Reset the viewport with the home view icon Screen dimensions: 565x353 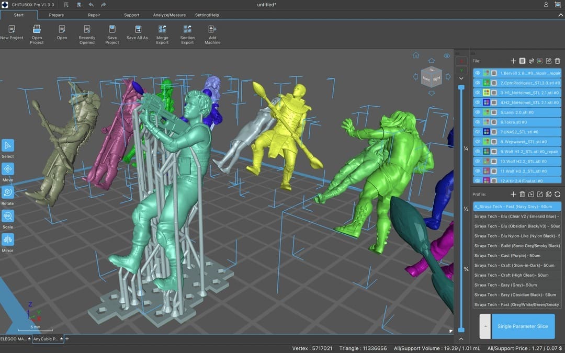click(x=416, y=55)
